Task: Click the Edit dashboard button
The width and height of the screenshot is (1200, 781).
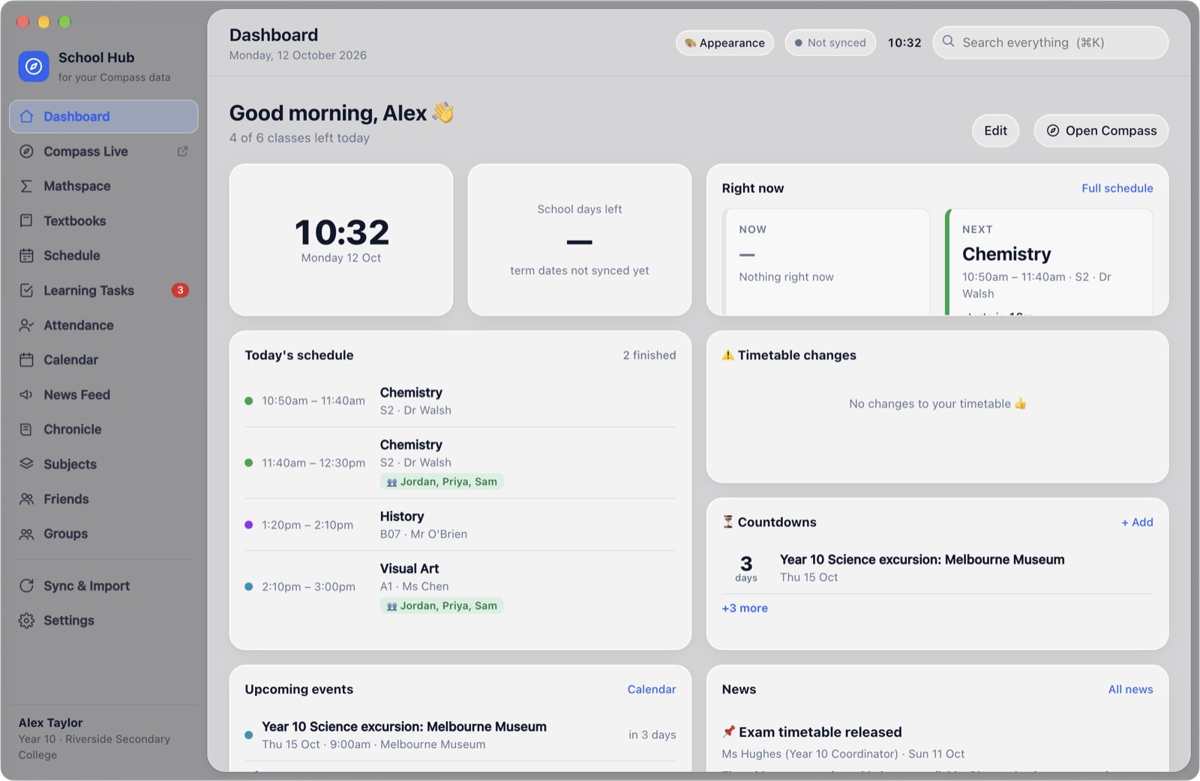Action: pos(995,130)
